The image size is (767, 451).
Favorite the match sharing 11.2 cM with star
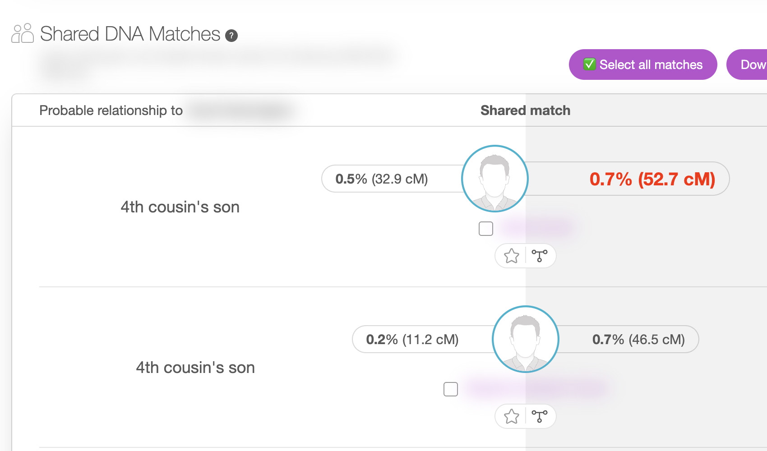coord(512,416)
